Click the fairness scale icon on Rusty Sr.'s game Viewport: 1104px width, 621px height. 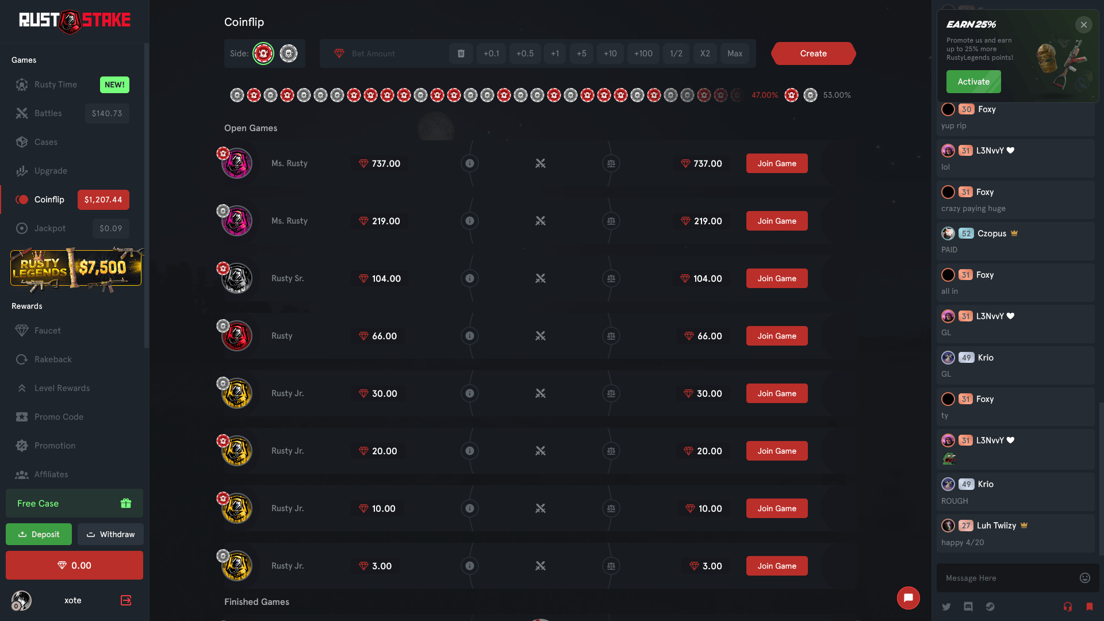611,278
